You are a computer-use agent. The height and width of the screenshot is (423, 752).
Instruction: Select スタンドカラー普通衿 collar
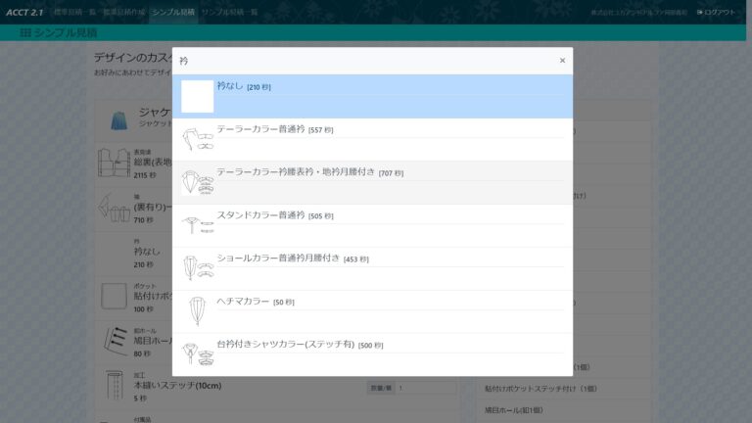click(372, 225)
